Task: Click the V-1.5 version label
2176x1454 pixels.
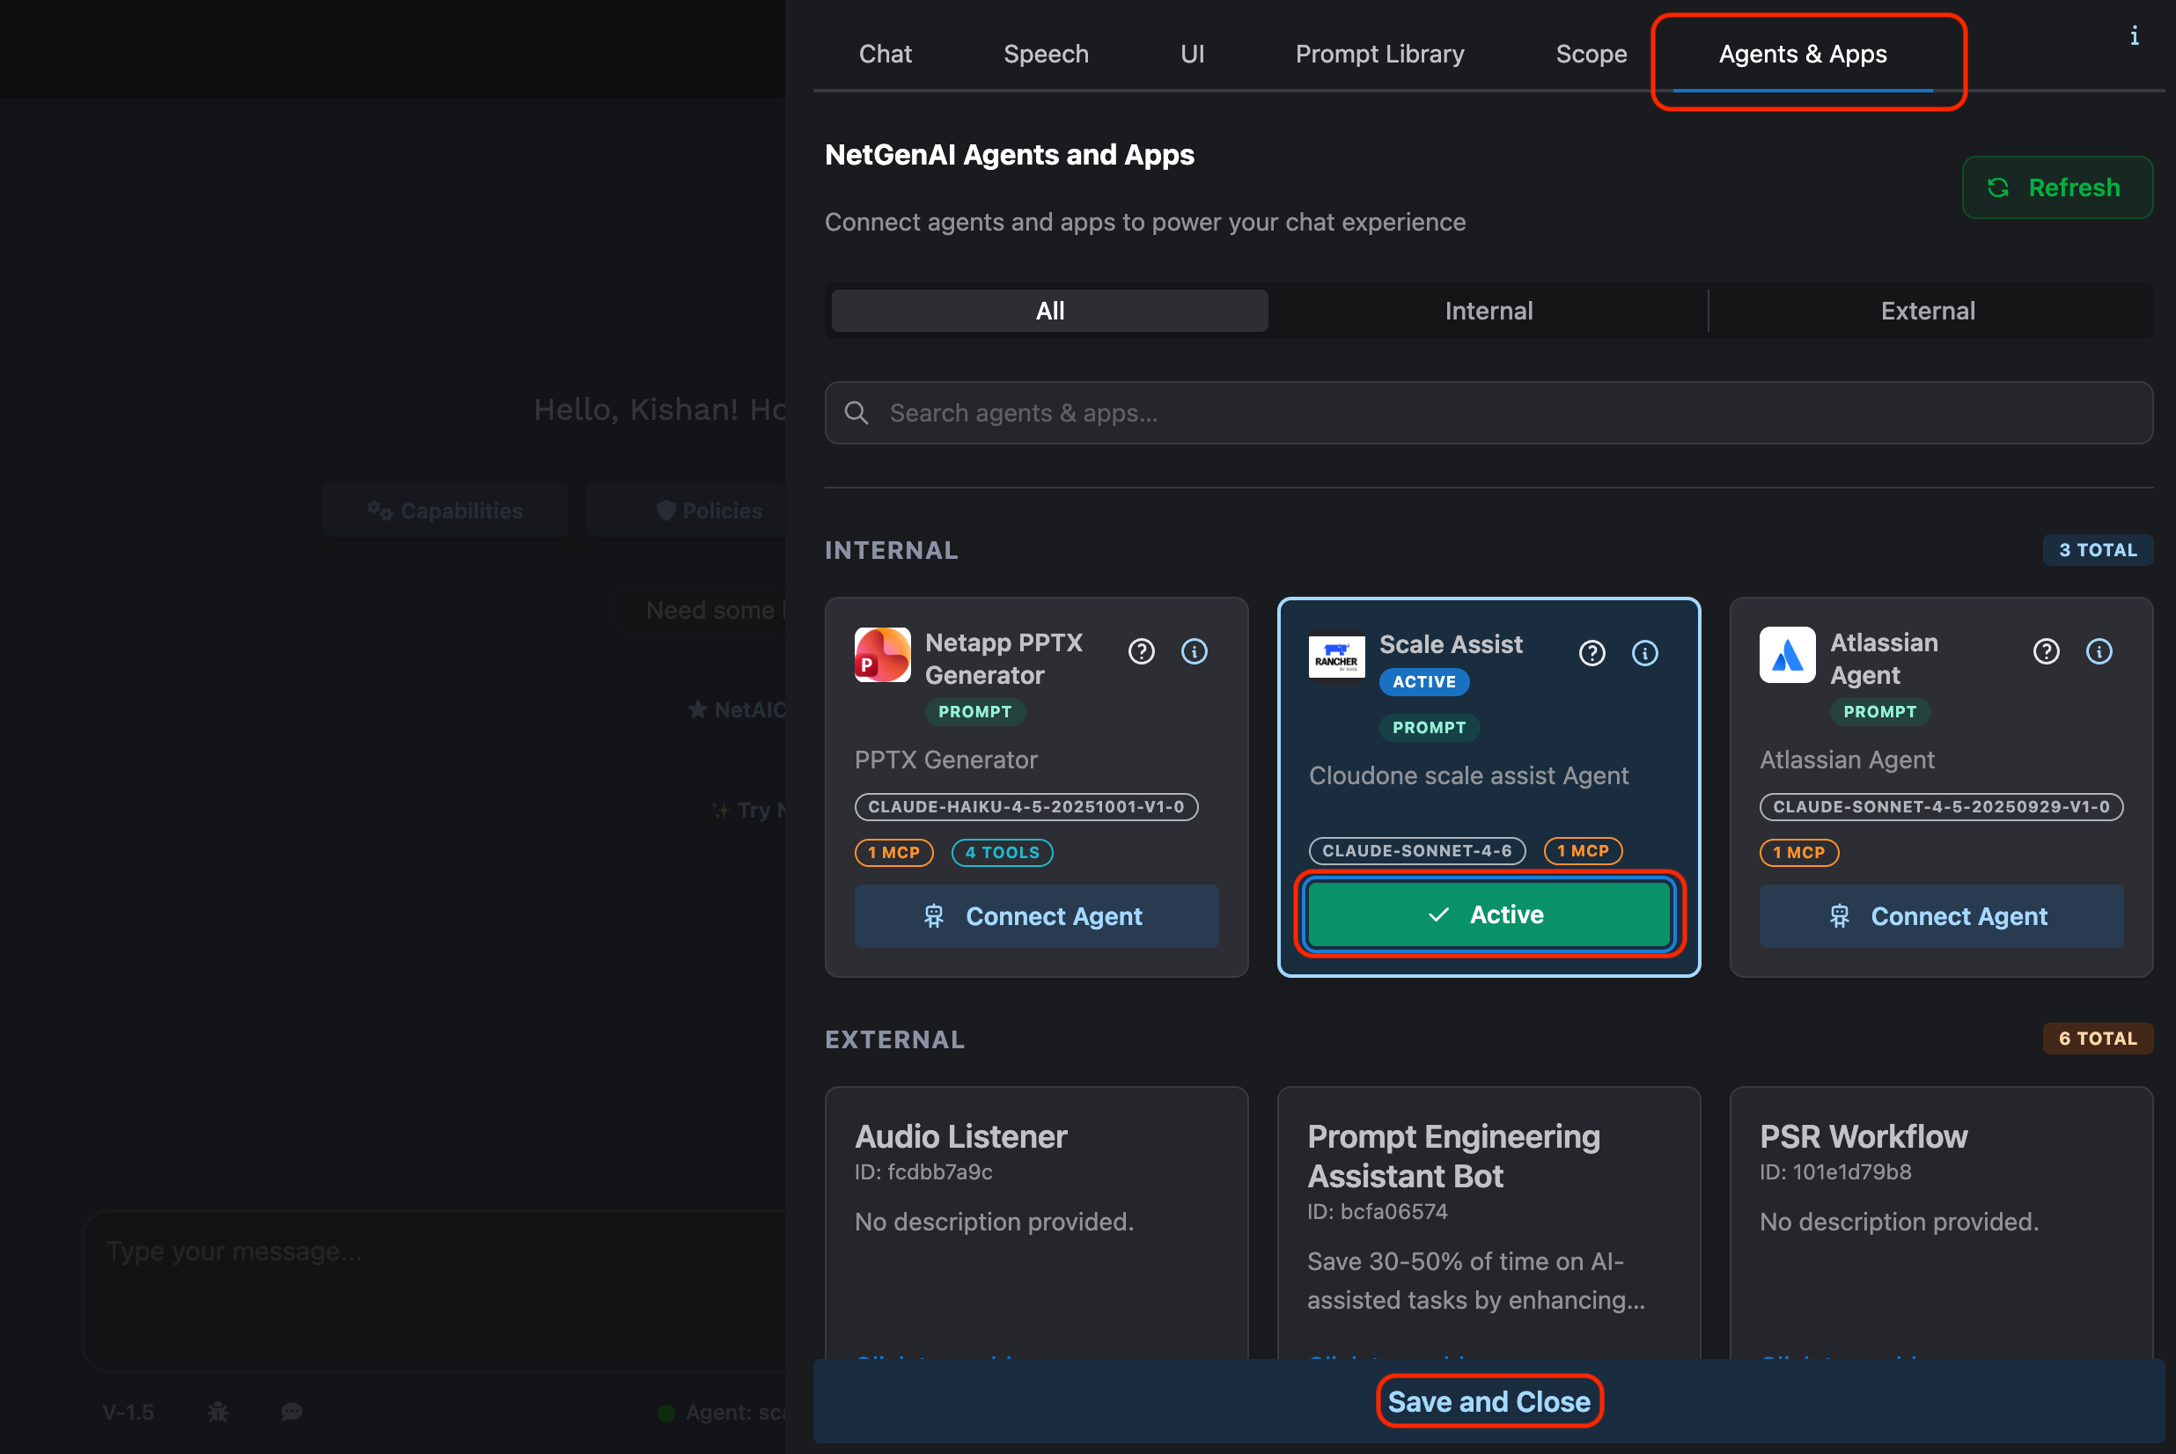Action: coord(128,1412)
